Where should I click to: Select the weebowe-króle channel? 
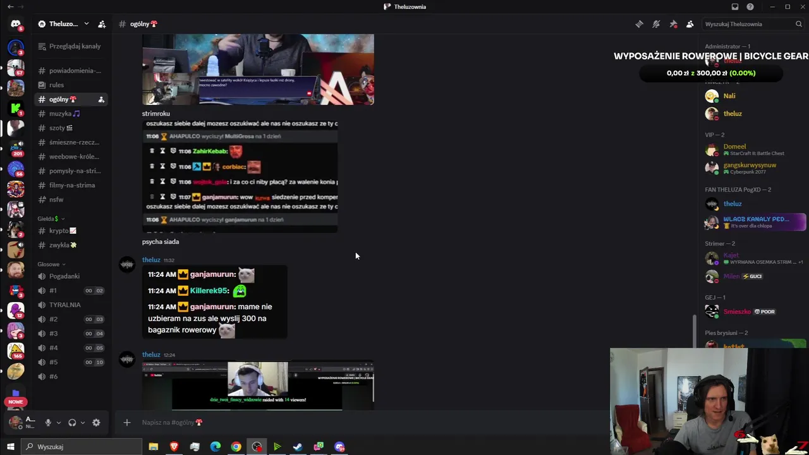(71, 157)
